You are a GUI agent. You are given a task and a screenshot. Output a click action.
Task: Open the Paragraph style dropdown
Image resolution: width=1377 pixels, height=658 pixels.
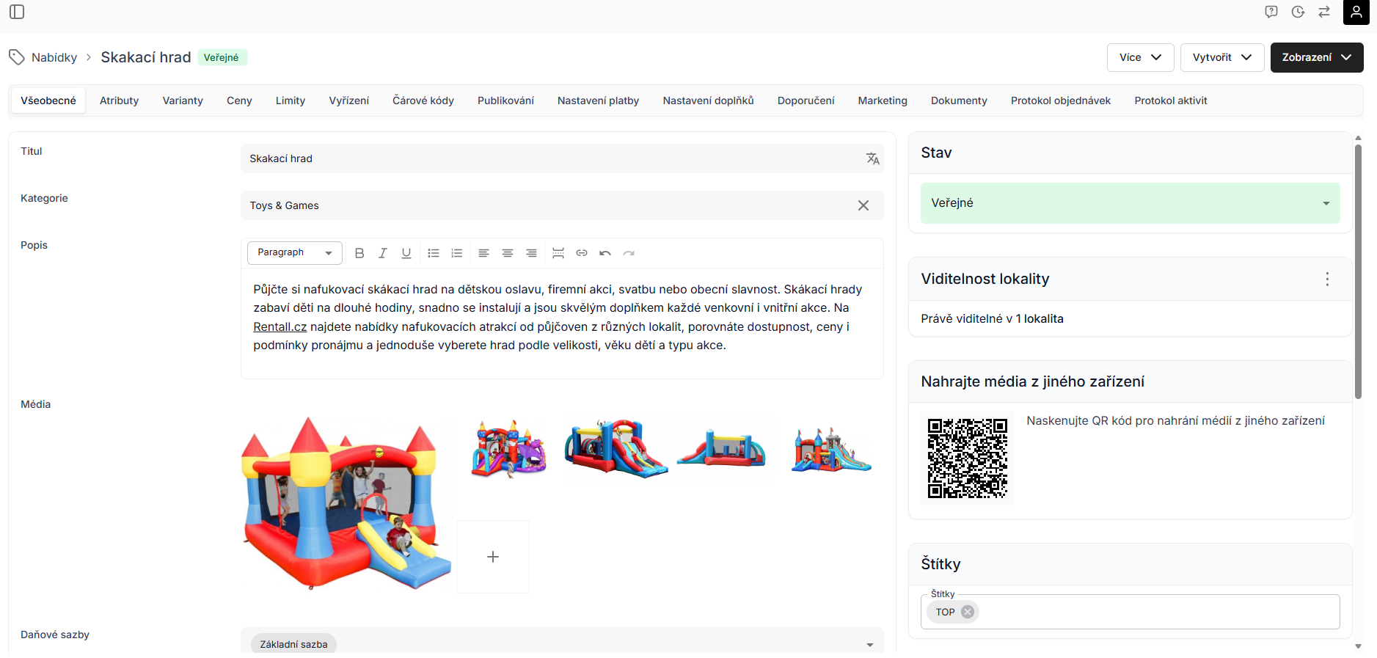tap(295, 252)
